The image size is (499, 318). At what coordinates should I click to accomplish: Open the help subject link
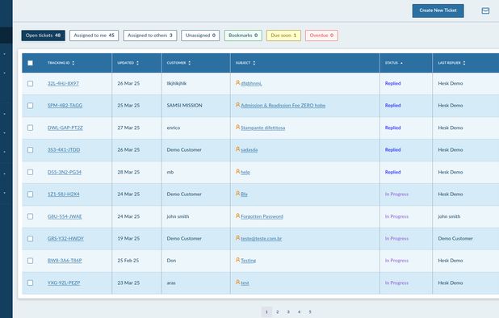245,172
